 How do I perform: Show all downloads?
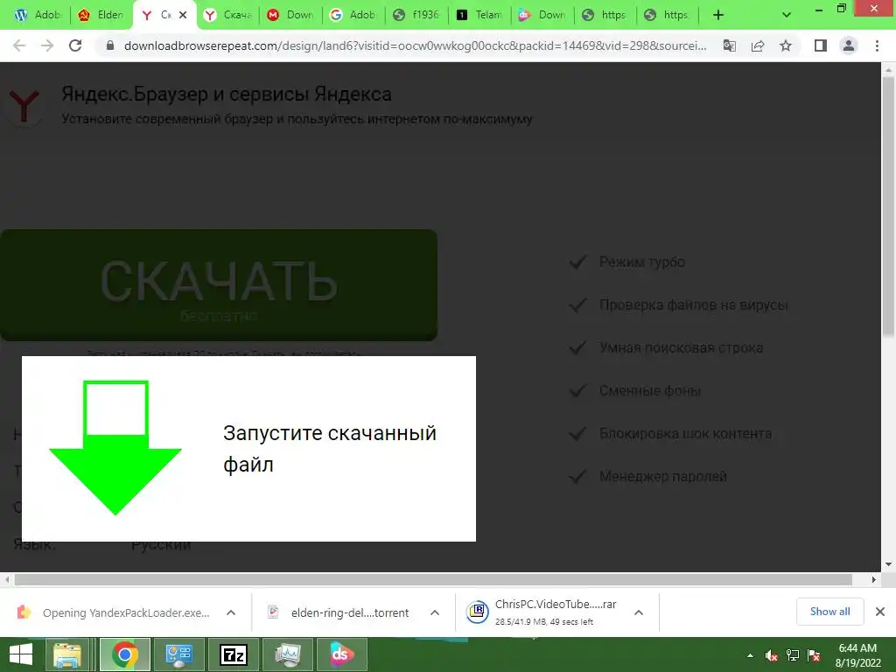pos(829,612)
